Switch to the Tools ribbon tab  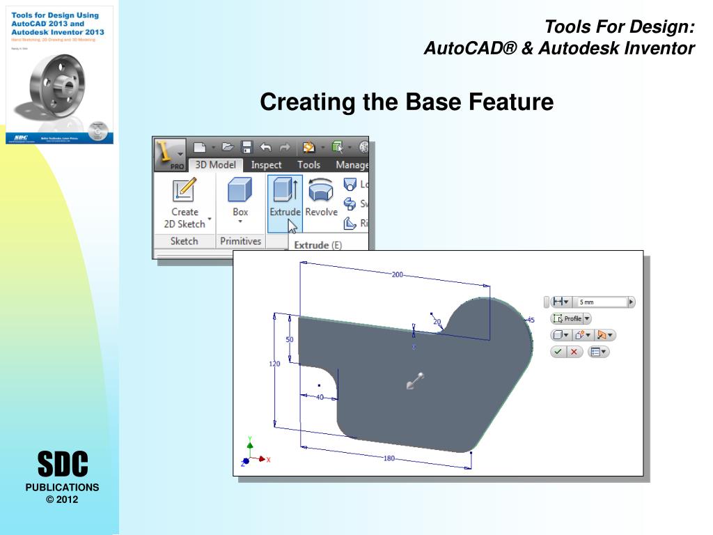click(308, 165)
